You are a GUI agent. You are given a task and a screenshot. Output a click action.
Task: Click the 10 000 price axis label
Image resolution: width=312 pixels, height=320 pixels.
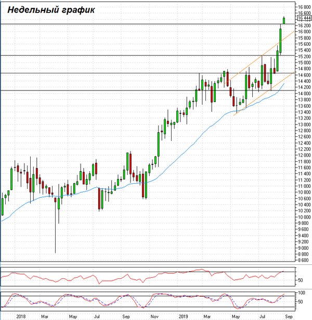(304, 217)
